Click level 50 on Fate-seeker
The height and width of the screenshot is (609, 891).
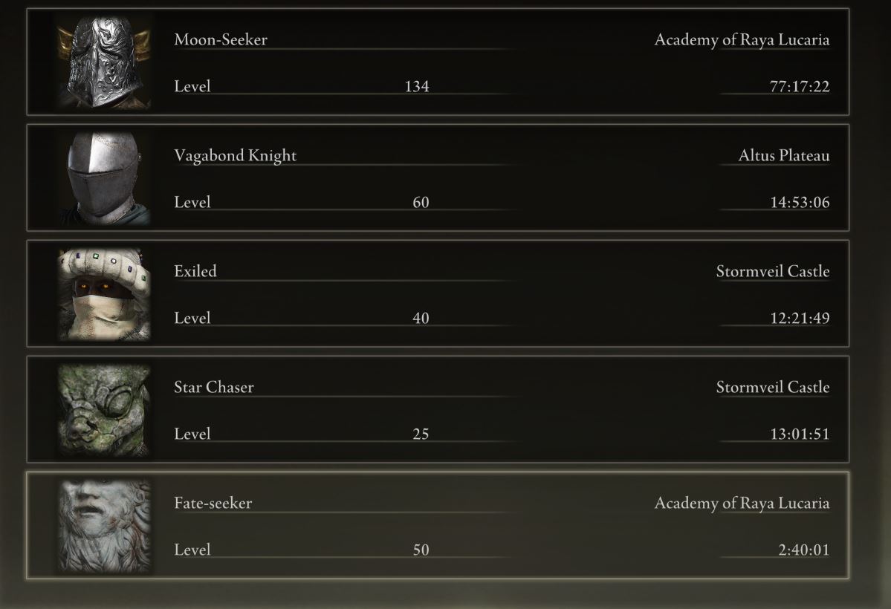tap(421, 550)
